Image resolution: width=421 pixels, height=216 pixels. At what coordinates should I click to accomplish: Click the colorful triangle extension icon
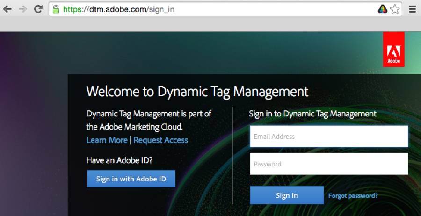tap(382, 9)
